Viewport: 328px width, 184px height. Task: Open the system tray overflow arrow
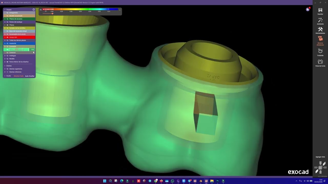(296, 181)
